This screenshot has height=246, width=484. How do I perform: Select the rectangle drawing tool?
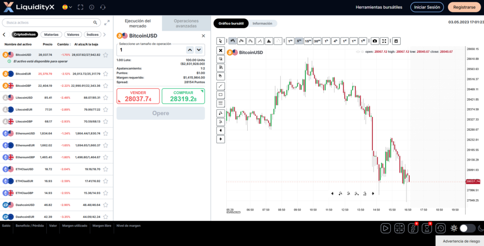click(220, 94)
